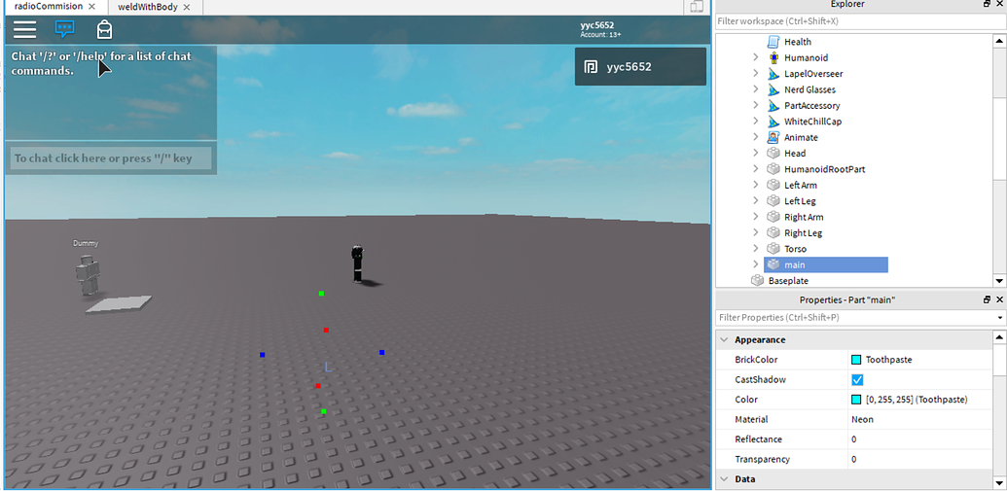The height and width of the screenshot is (491, 1007).
Task: Click the PartAccessory icon
Action: (x=773, y=106)
